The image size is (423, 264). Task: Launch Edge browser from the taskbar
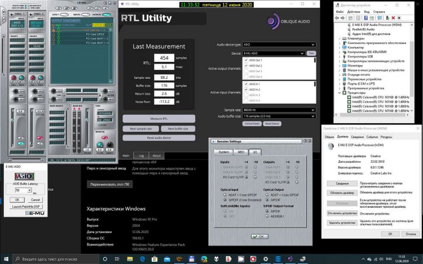(x=142, y=259)
